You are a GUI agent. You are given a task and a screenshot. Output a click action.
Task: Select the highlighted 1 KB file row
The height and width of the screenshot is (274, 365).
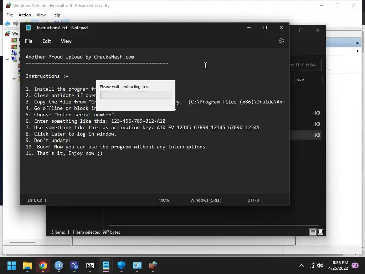point(305,135)
